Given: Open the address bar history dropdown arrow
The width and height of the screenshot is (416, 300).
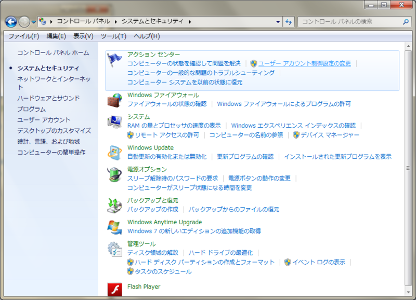Looking at the screenshot, I should 278,22.
